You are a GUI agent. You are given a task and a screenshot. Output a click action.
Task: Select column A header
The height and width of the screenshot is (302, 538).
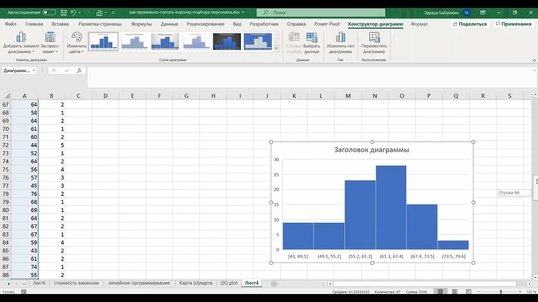[24, 96]
